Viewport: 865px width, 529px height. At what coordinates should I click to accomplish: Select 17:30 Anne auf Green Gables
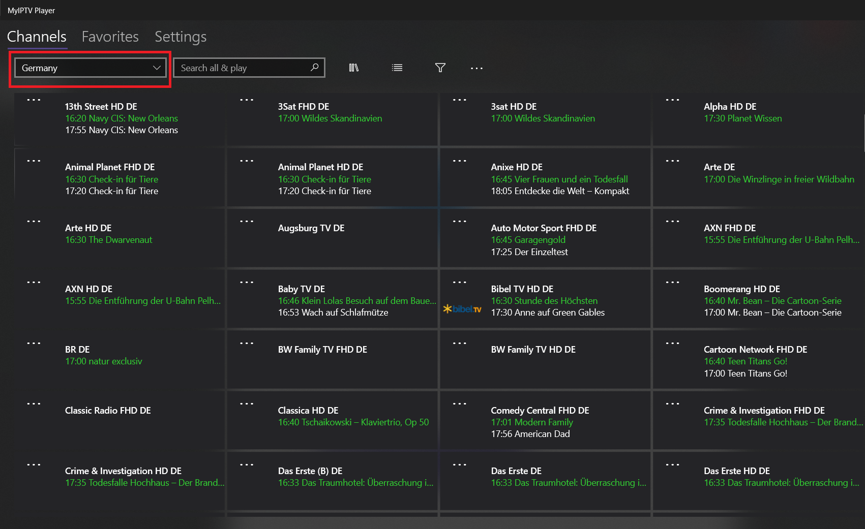click(548, 313)
